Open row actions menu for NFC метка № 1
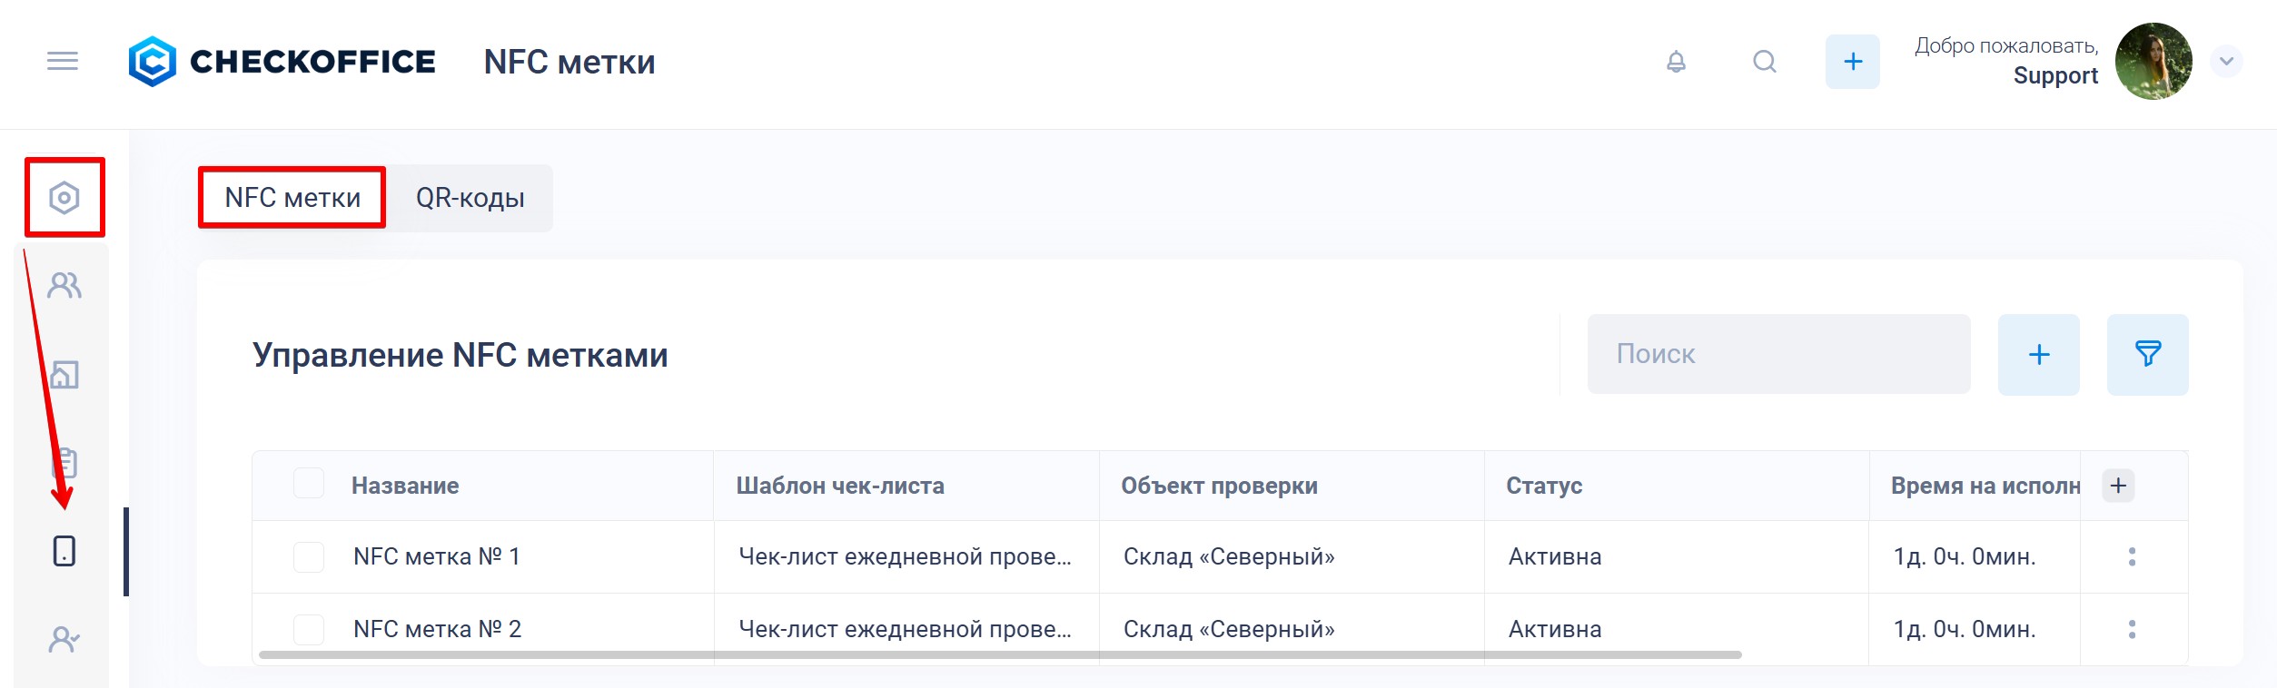The width and height of the screenshot is (2277, 688). click(x=2132, y=556)
